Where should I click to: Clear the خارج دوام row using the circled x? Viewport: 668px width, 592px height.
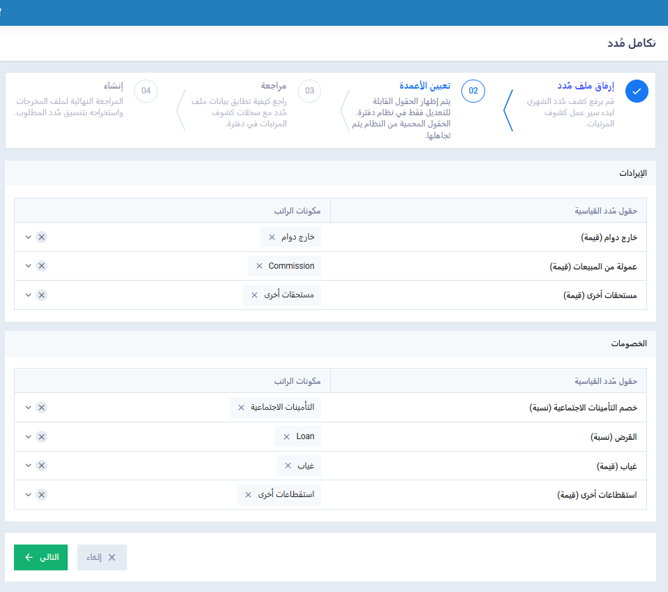point(41,237)
